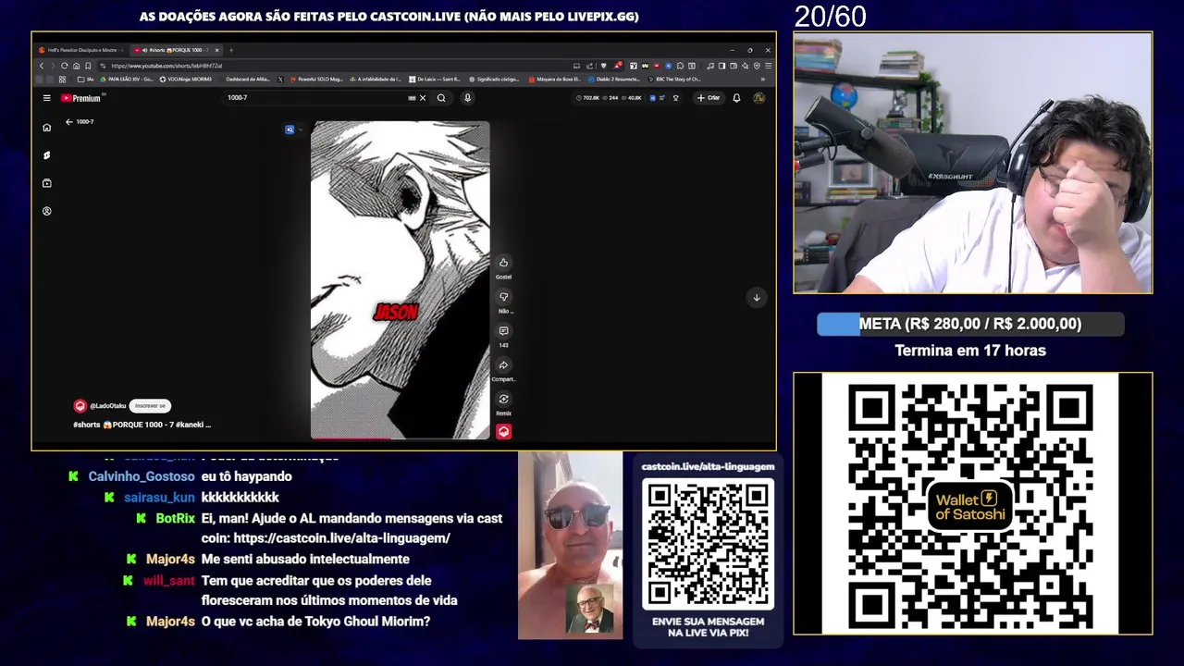The height and width of the screenshot is (666, 1184).
Task: Remix this short
Action: click(503, 400)
